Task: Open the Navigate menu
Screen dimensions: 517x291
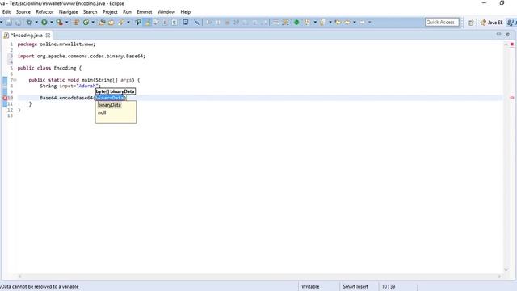Action: coord(68,12)
